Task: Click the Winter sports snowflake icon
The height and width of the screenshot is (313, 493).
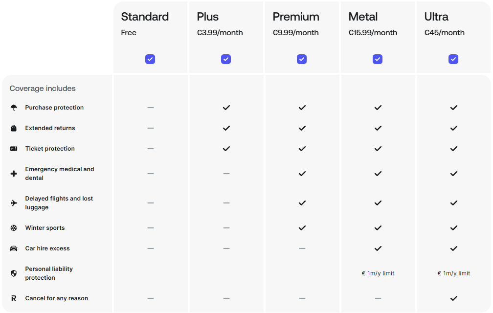Action: pyautogui.click(x=14, y=228)
